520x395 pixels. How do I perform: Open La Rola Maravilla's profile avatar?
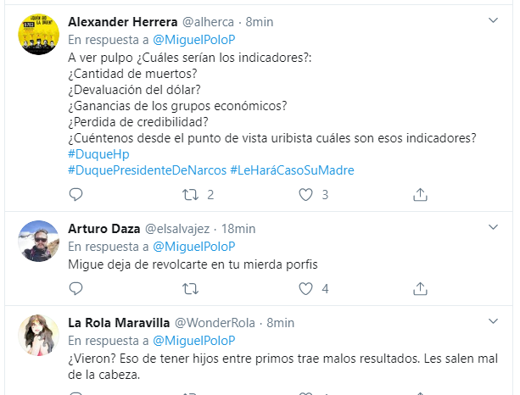coord(38,336)
